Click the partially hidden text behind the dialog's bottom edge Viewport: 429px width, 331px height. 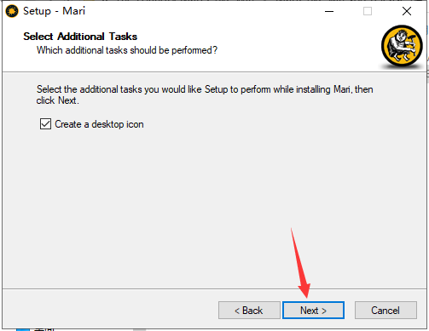pyautogui.click(x=43, y=329)
